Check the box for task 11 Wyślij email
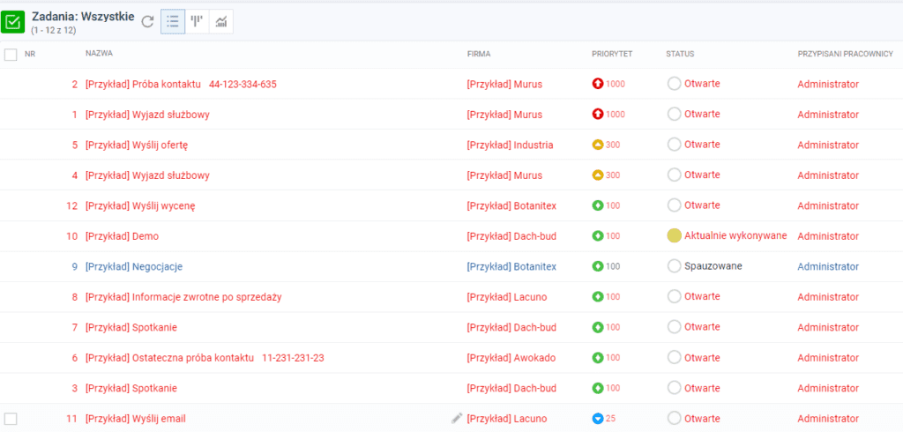 click(x=11, y=418)
